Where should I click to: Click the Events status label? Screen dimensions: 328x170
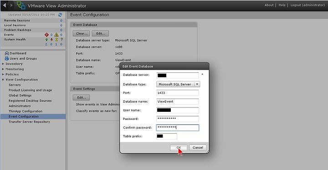click(9, 35)
